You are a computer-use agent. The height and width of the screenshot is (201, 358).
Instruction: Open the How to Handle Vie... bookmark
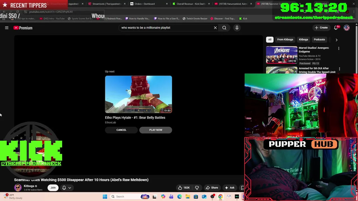pyautogui.click(x=137, y=18)
